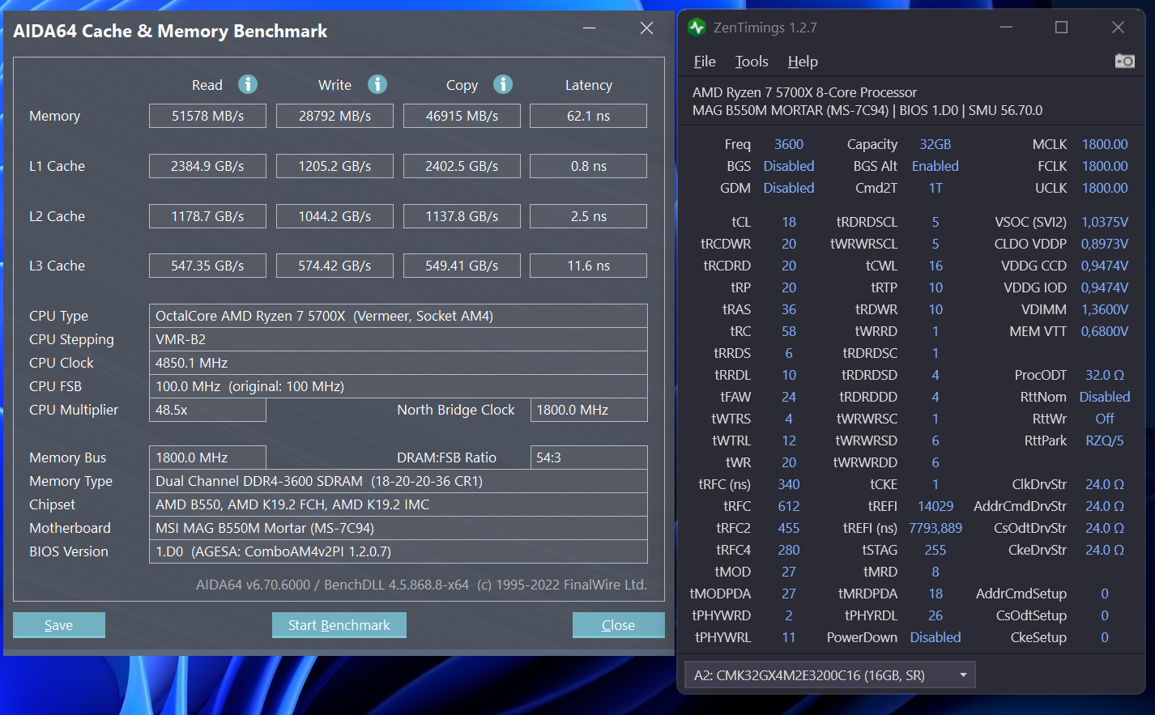Click the CPU FSB field 100.0 MHz
The height and width of the screenshot is (715, 1155).
point(398,386)
